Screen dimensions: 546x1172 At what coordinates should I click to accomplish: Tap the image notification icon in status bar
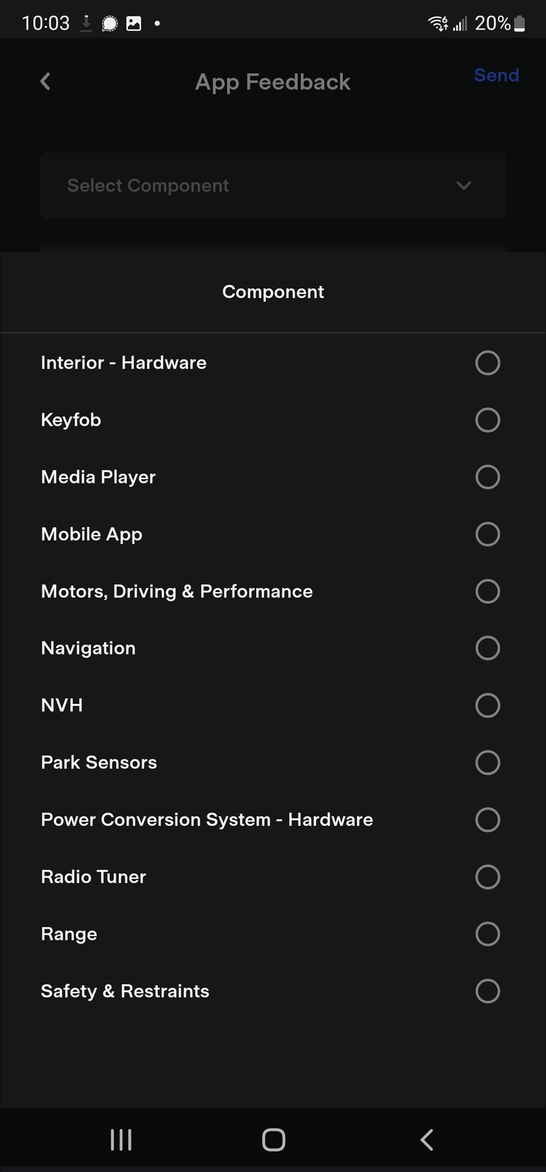(x=133, y=23)
